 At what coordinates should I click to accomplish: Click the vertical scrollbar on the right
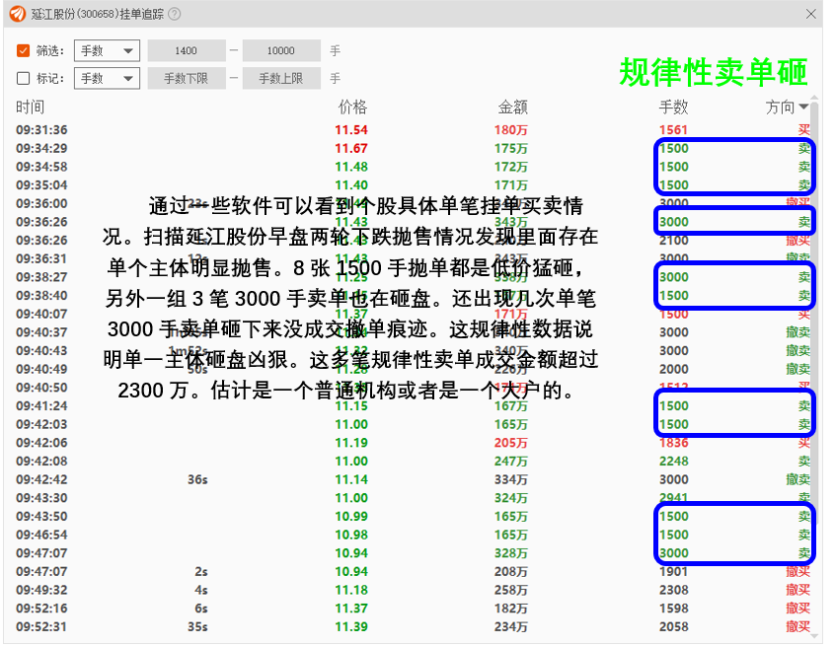click(816, 296)
